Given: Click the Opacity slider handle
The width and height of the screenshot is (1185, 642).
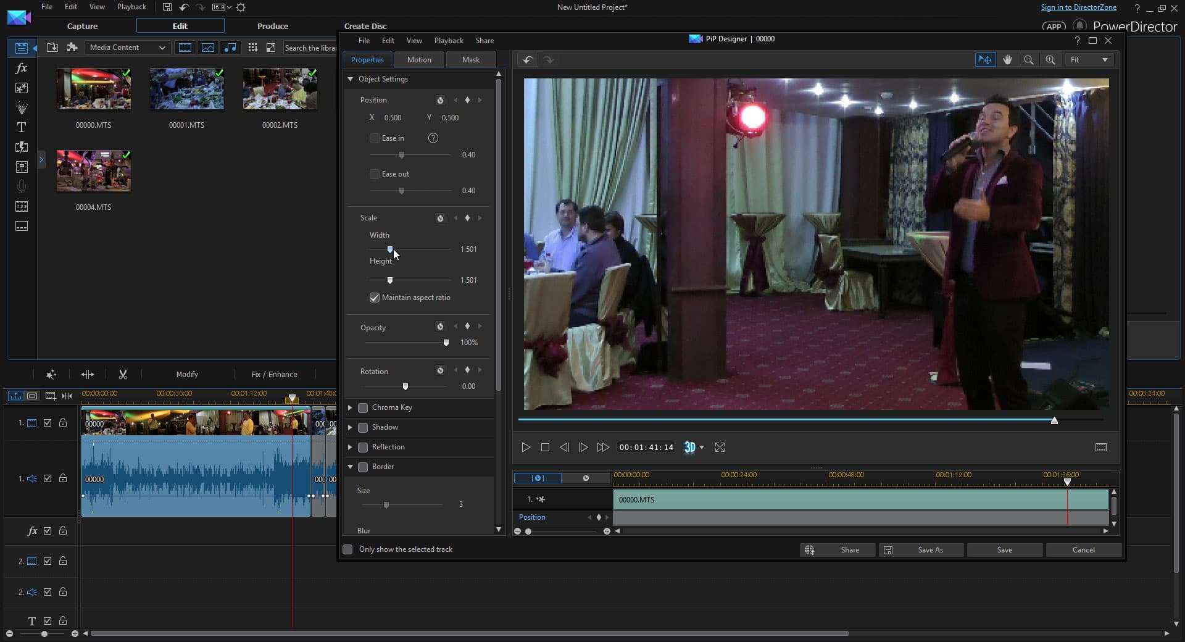Looking at the screenshot, I should point(446,343).
